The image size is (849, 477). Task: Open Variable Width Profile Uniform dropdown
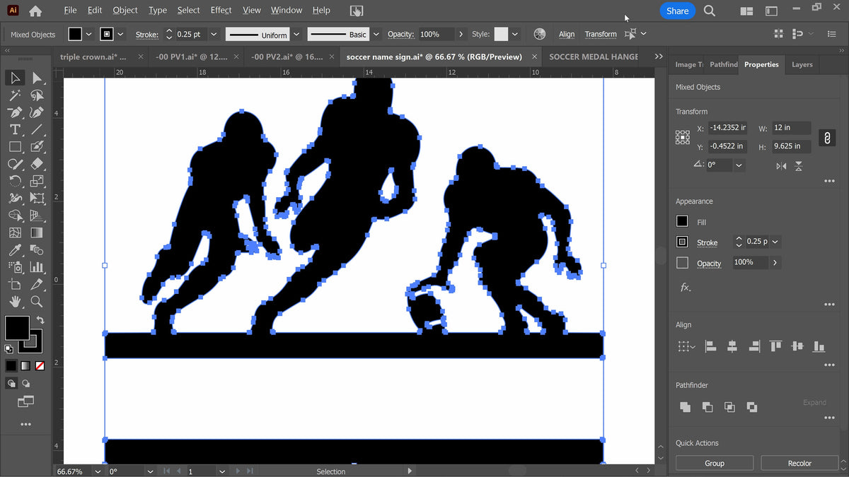(x=296, y=34)
